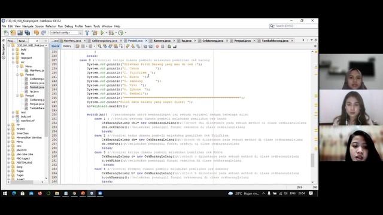
Task: Click the Uncomment icon in editor toolbar
Action: tap(174, 47)
